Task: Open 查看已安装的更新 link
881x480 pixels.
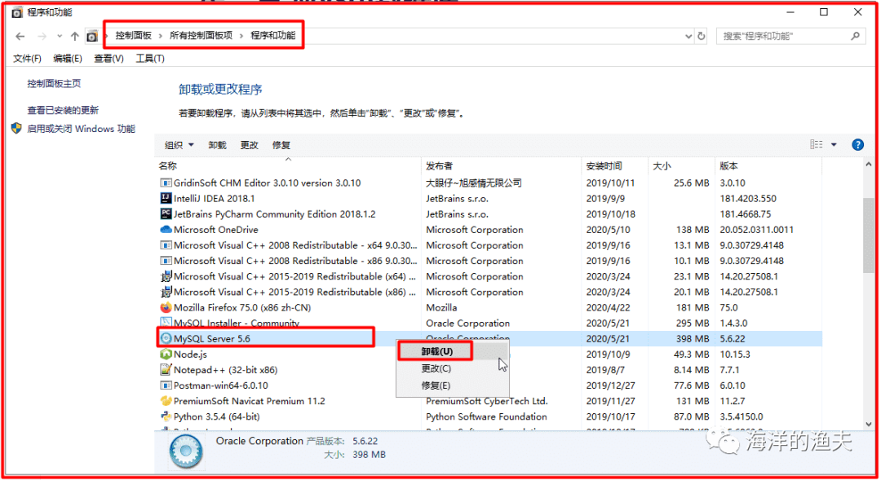Action: coord(63,110)
